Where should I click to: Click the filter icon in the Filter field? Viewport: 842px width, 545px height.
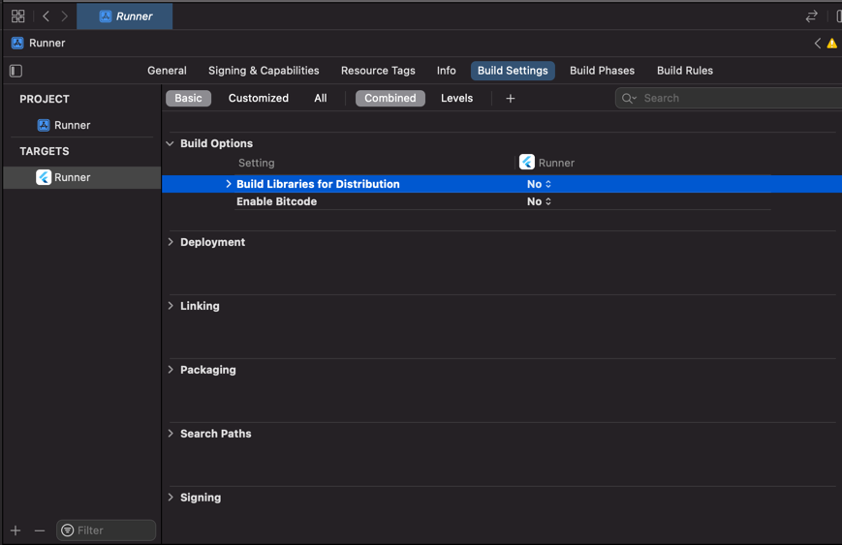pos(68,530)
